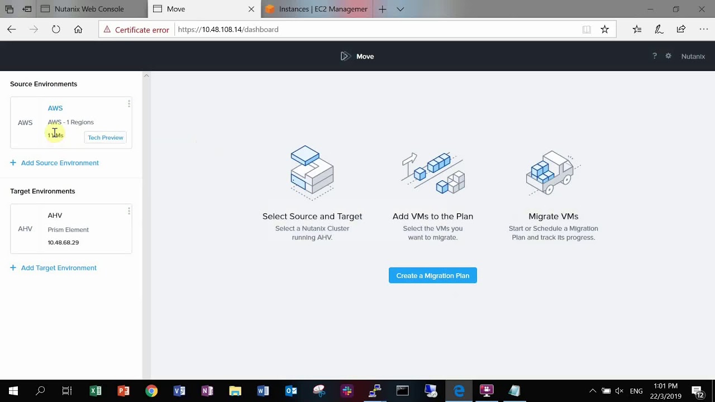This screenshot has height=402, width=715.
Task: Open the AHV target options menu
Action: point(129,211)
